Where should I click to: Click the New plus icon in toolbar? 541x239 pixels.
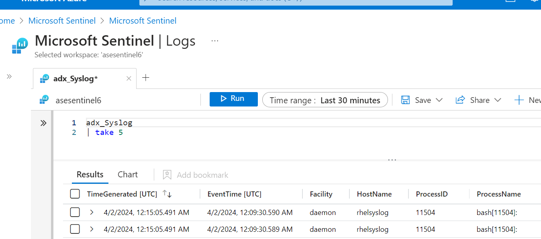[519, 100]
